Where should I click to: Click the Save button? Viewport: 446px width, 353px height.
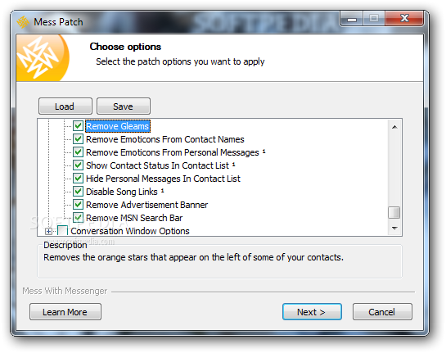pos(124,106)
